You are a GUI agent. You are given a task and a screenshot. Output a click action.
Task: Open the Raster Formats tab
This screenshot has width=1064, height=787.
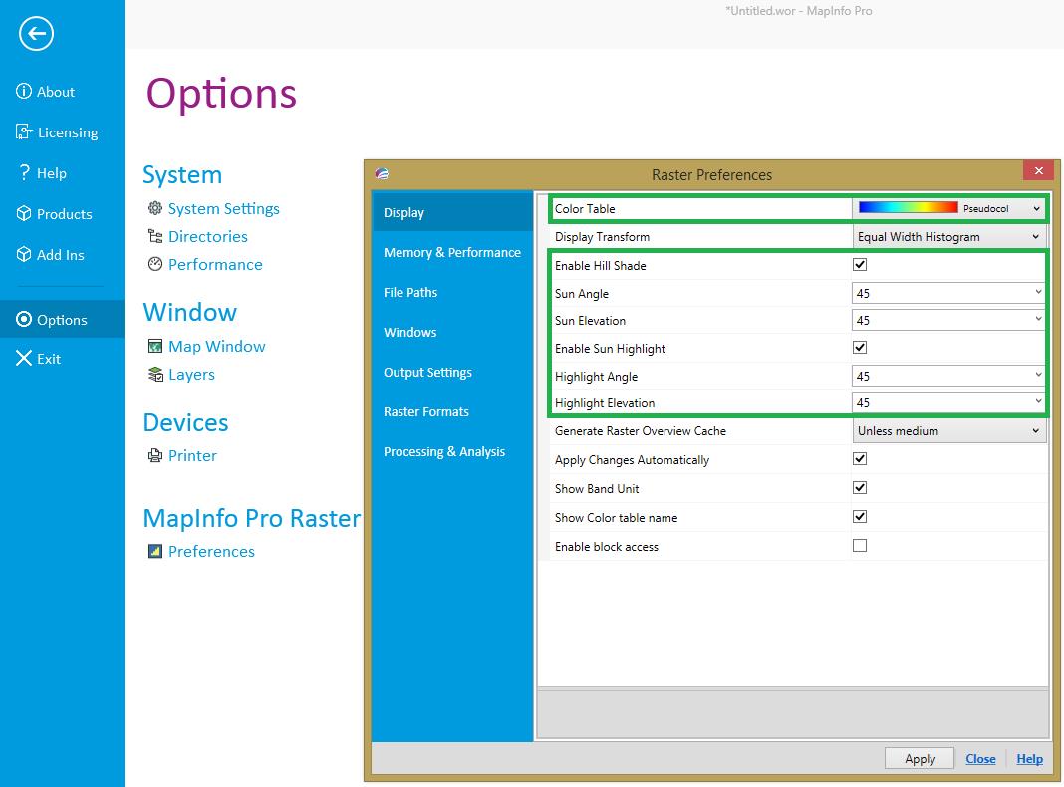[x=452, y=411]
